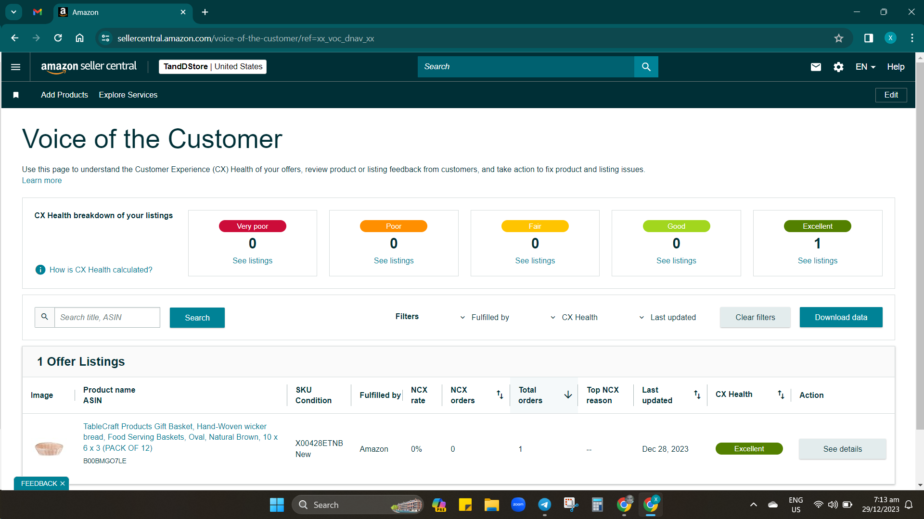
Task: Open the browser home page
Action: point(80,38)
